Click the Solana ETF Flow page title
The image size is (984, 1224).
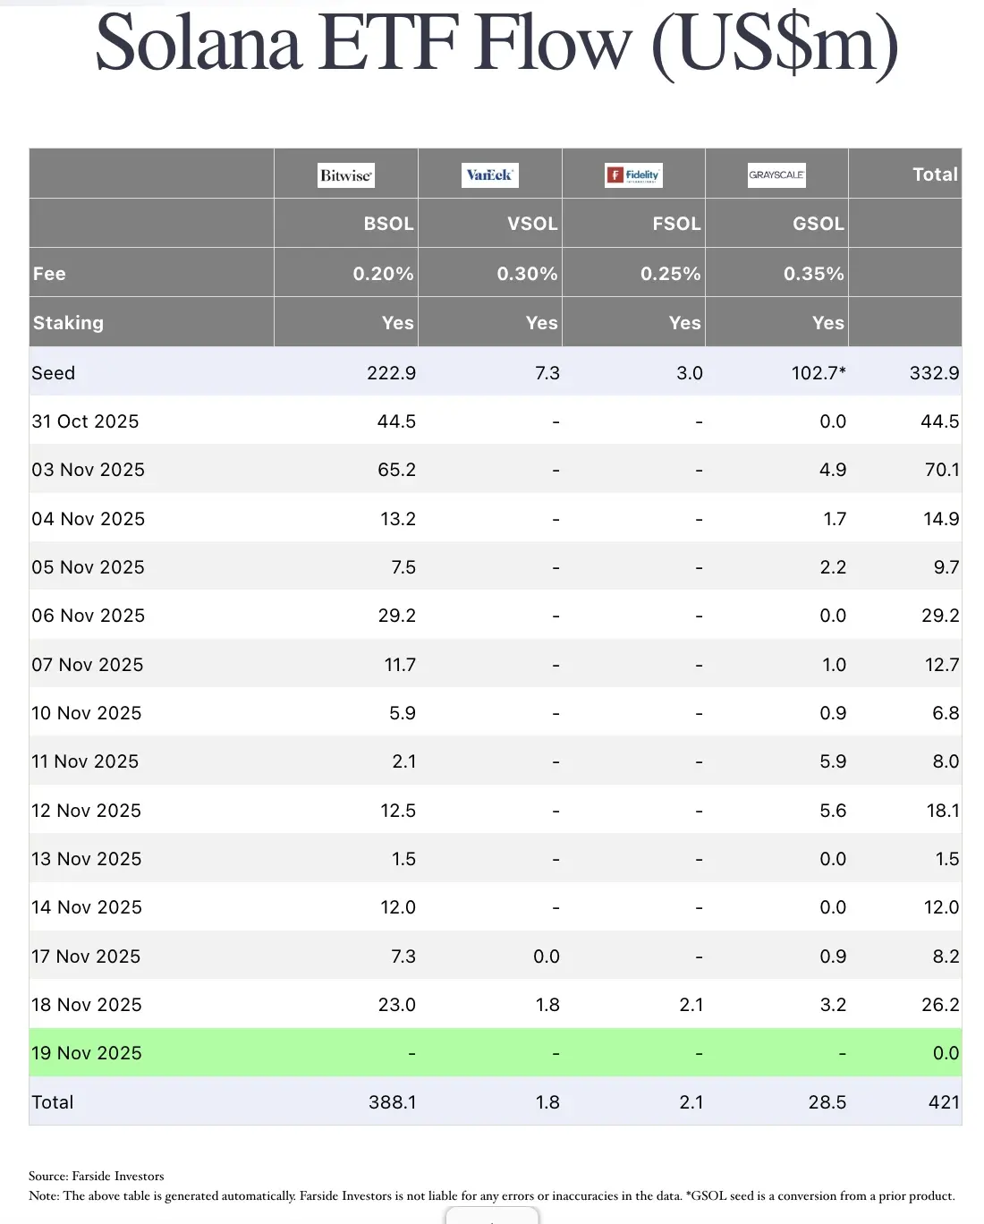click(x=496, y=43)
